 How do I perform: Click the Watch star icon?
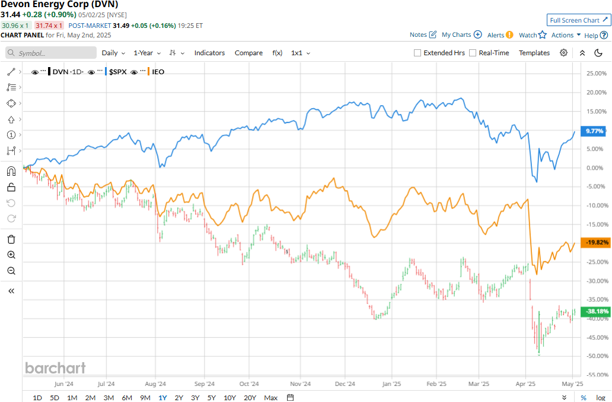543,35
